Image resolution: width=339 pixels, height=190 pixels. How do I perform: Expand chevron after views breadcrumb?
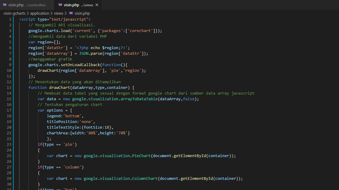(66, 13)
